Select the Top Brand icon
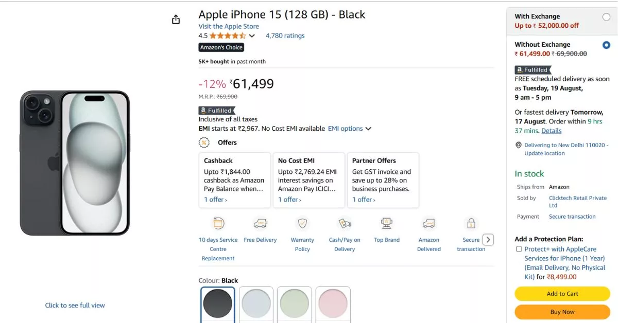This screenshot has height=323, width=618. (387, 223)
